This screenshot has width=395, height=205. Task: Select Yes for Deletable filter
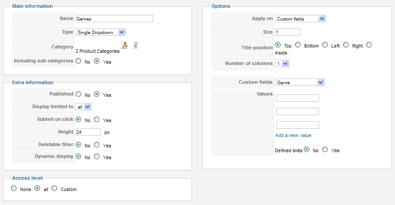[97, 144]
